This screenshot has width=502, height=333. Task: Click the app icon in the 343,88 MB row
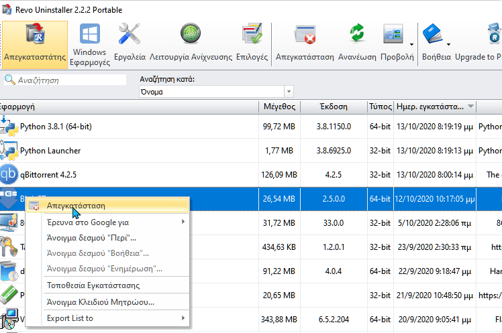pos(9,319)
